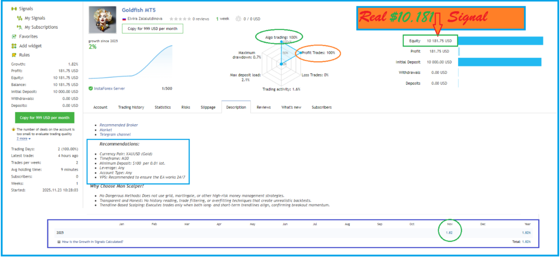Open the Rules flag icon
The image size is (560, 258).
point(14,55)
